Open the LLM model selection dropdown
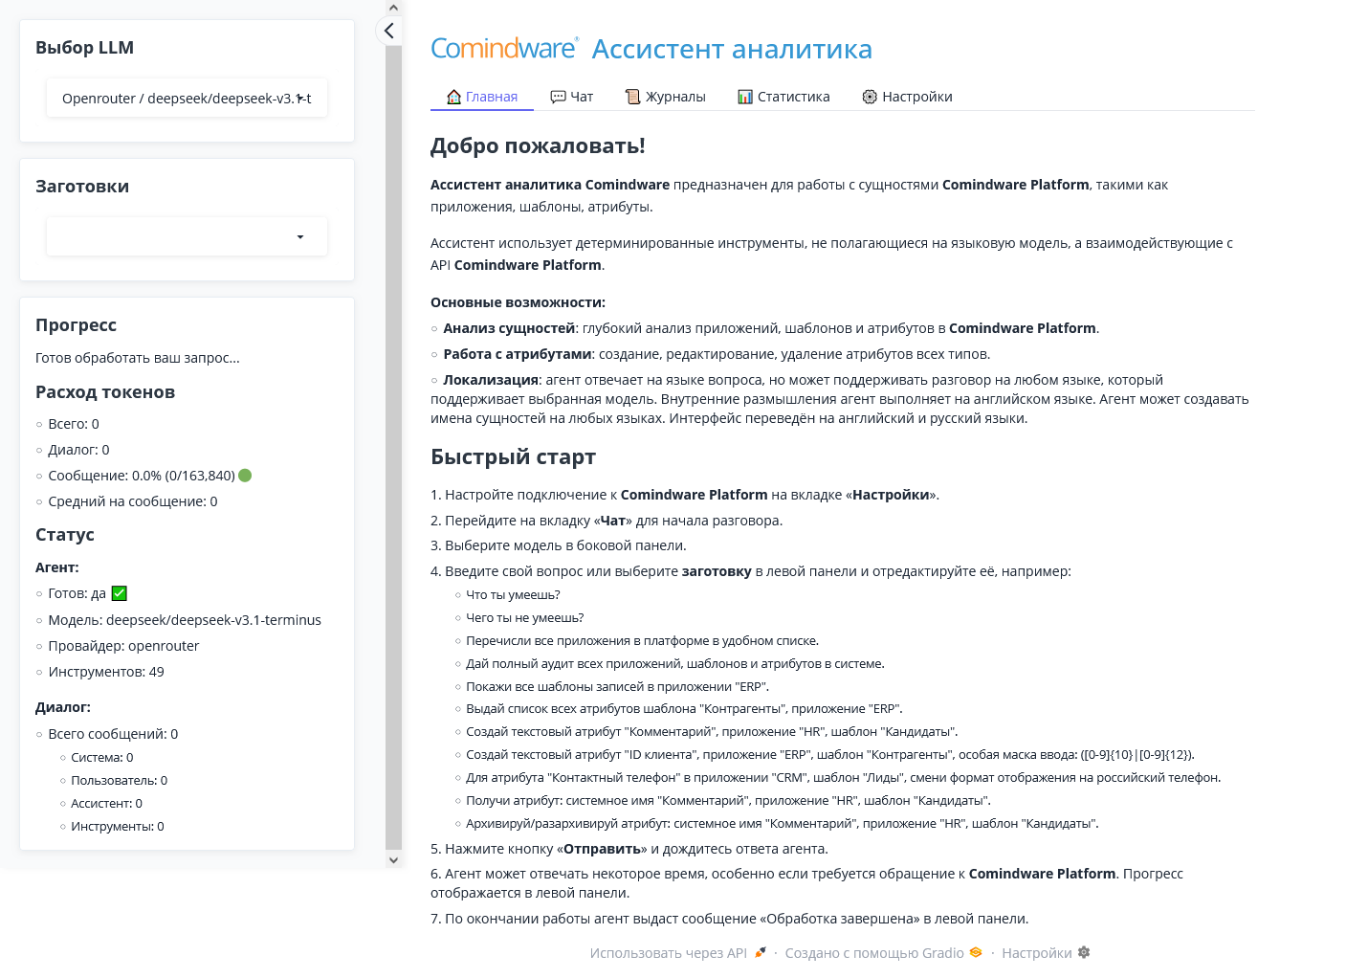The width and height of the screenshot is (1346, 978). [x=187, y=98]
